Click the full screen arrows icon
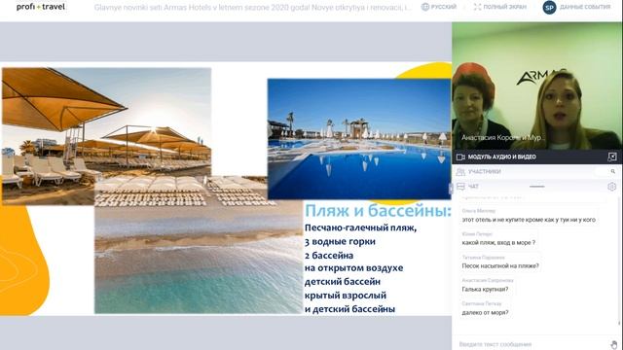 (477, 7)
